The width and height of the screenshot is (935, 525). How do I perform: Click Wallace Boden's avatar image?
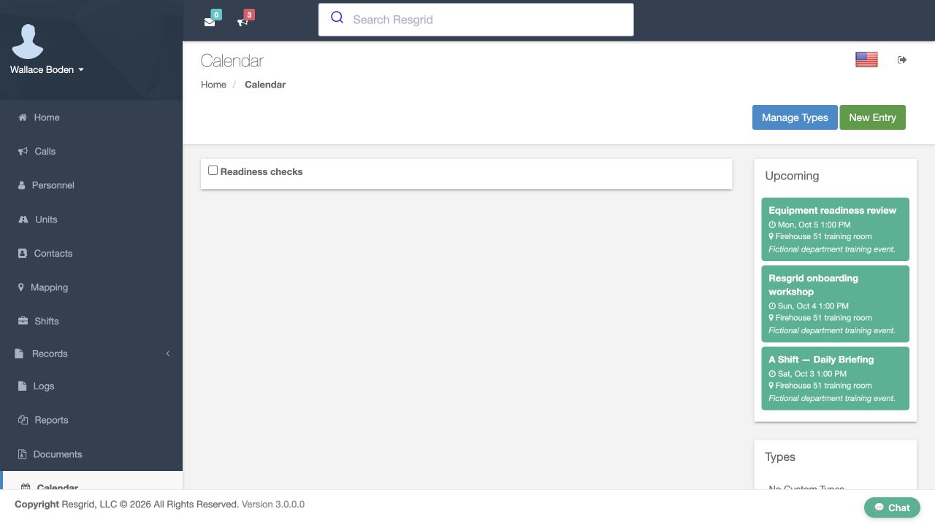click(28, 41)
